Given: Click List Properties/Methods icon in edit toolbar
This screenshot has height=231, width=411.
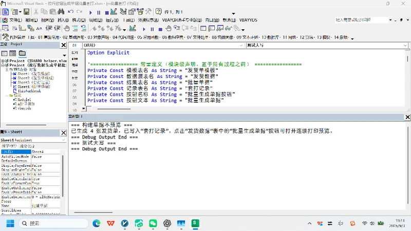Looking at the screenshot, I should click(6, 28).
